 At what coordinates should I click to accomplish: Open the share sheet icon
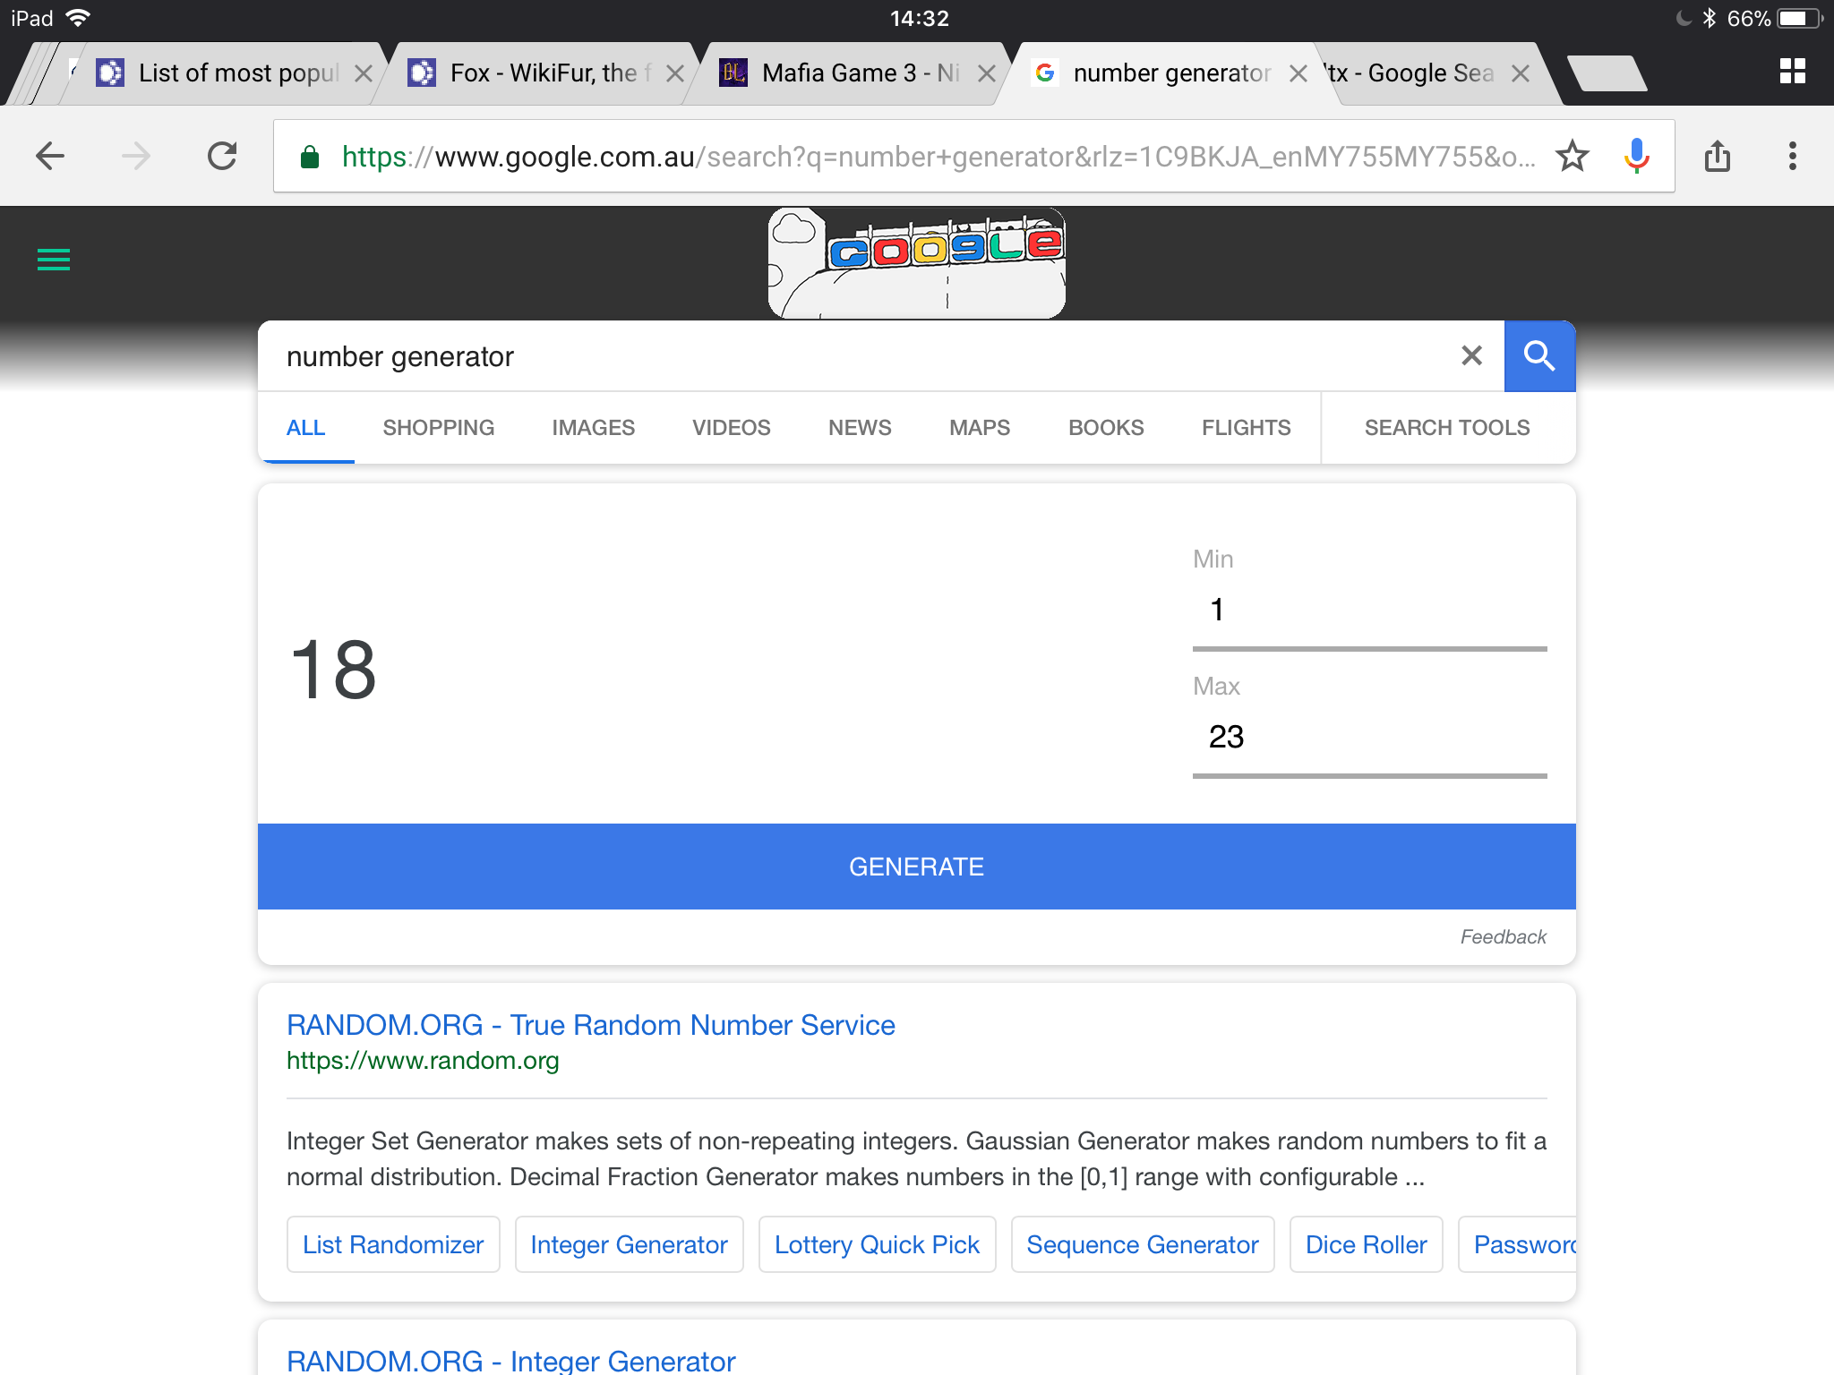pyautogui.click(x=1717, y=157)
